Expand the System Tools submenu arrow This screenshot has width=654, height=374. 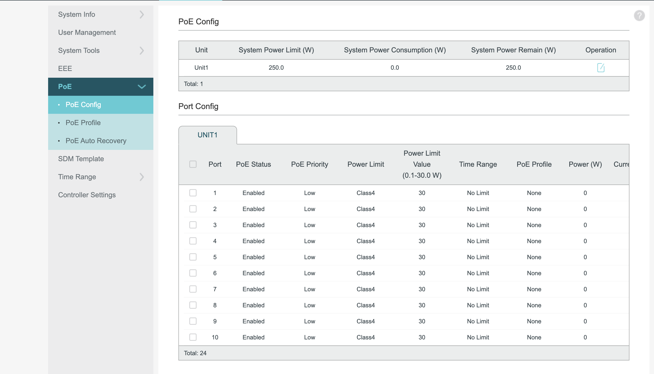pos(142,50)
